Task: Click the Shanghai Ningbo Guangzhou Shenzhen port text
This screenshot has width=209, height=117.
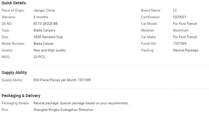Action: (63, 110)
